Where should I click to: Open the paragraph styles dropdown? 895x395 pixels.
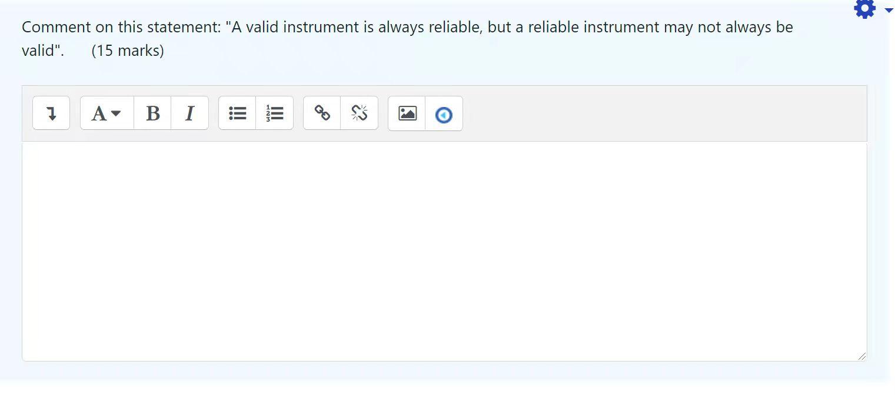[106, 113]
